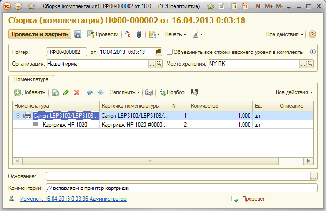The image size is (326, 211).
Task: Select the Картридж HP 1020 row
Action: pyautogui.click(x=163, y=125)
